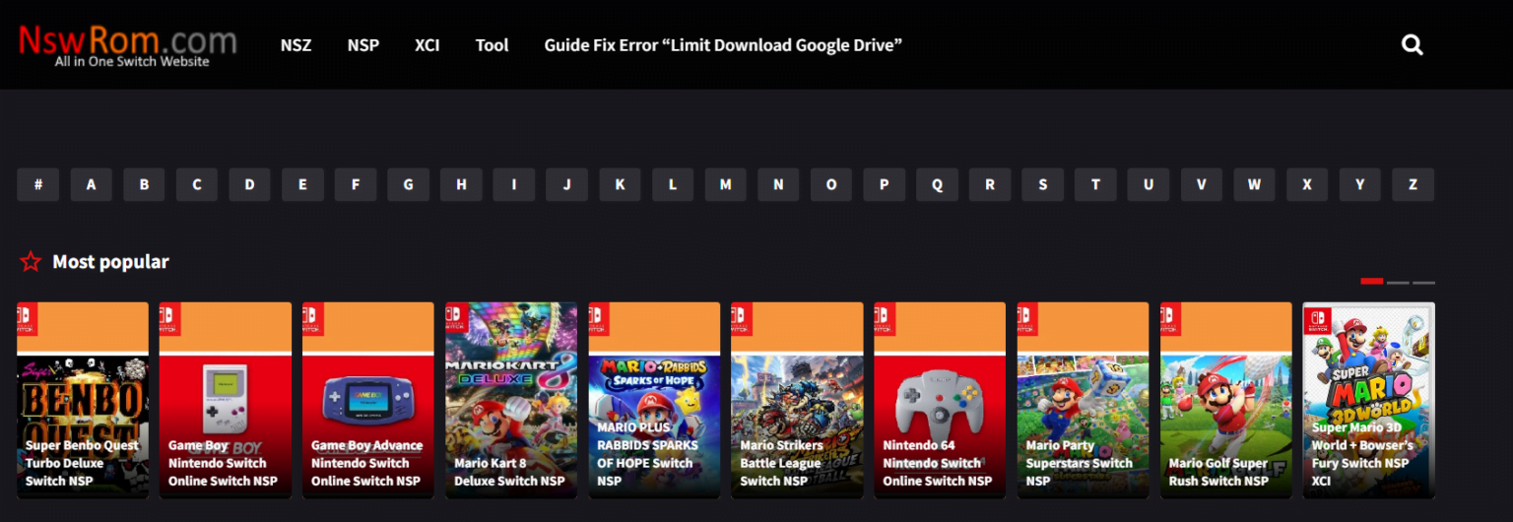Select the first red carousel indicator

tap(1372, 282)
